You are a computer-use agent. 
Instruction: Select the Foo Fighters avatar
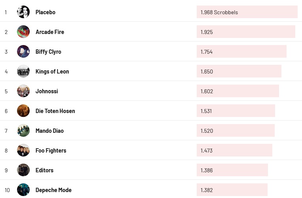click(23, 150)
